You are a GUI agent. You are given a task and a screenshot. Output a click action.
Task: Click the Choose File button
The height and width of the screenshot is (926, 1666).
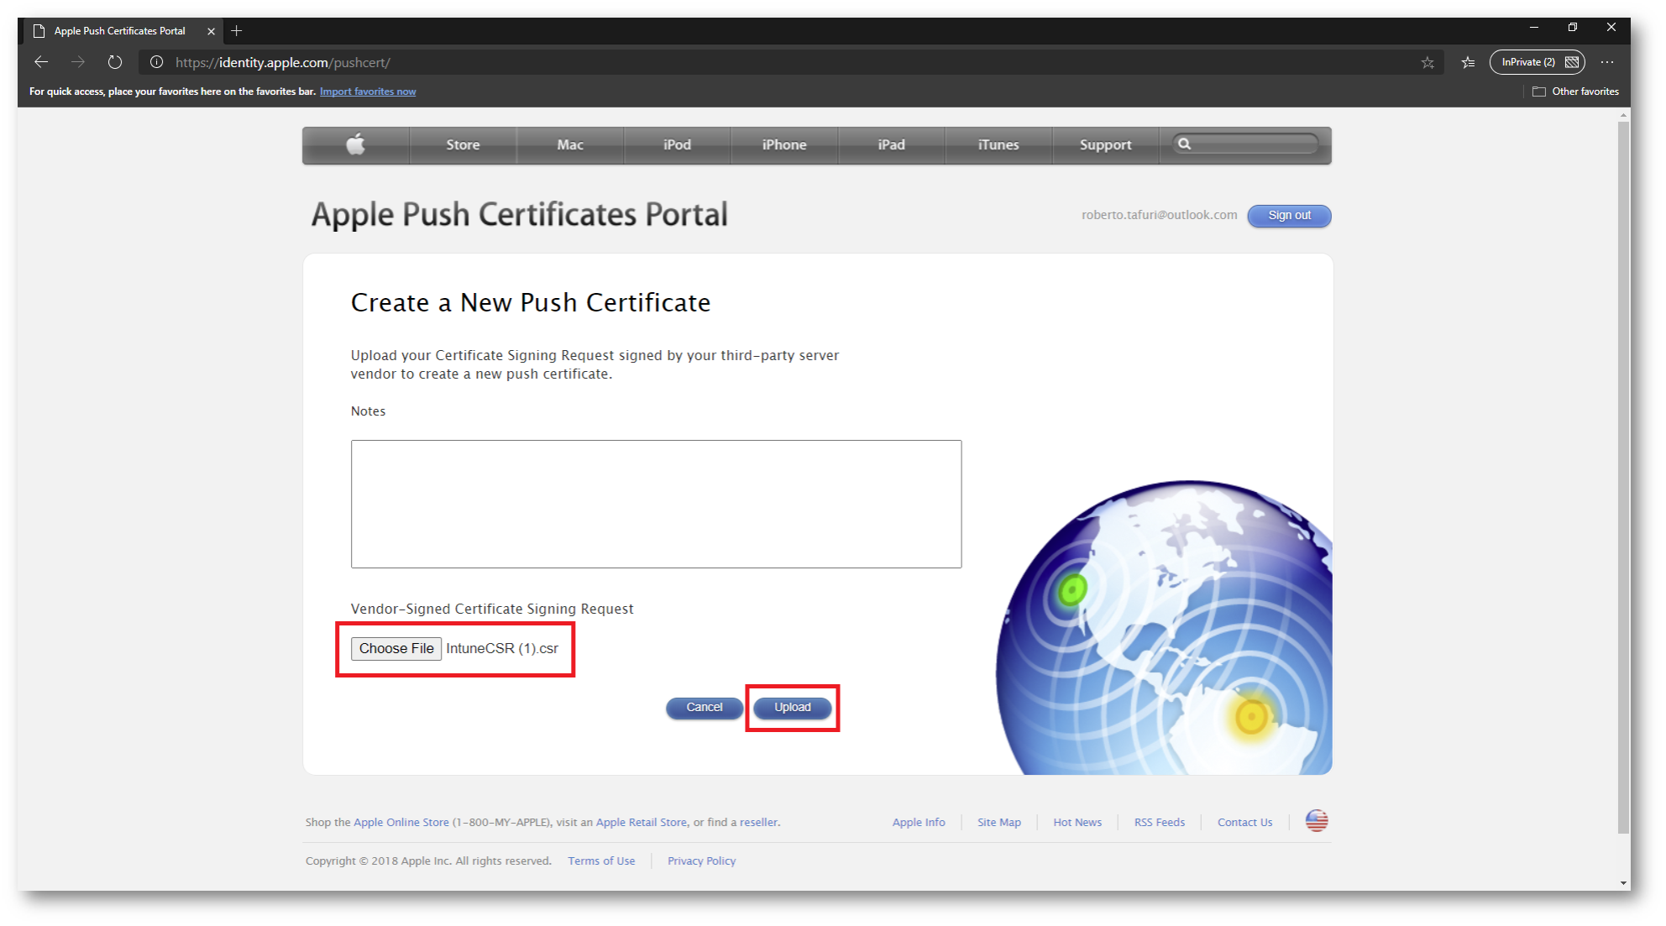point(396,648)
